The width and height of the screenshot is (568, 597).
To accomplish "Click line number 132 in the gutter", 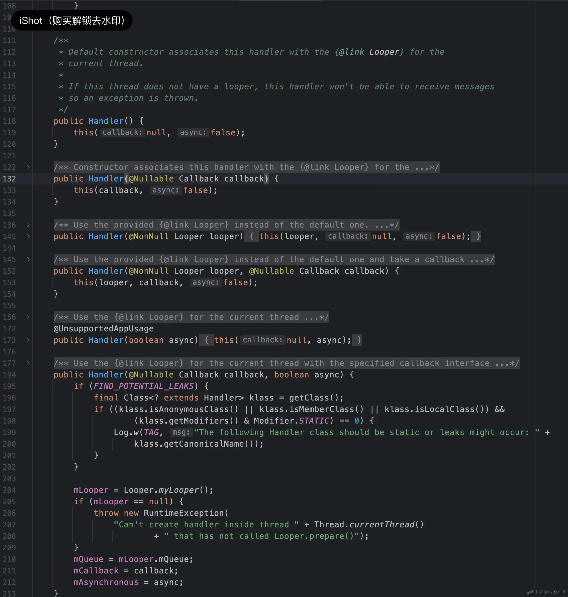I will [x=9, y=179].
